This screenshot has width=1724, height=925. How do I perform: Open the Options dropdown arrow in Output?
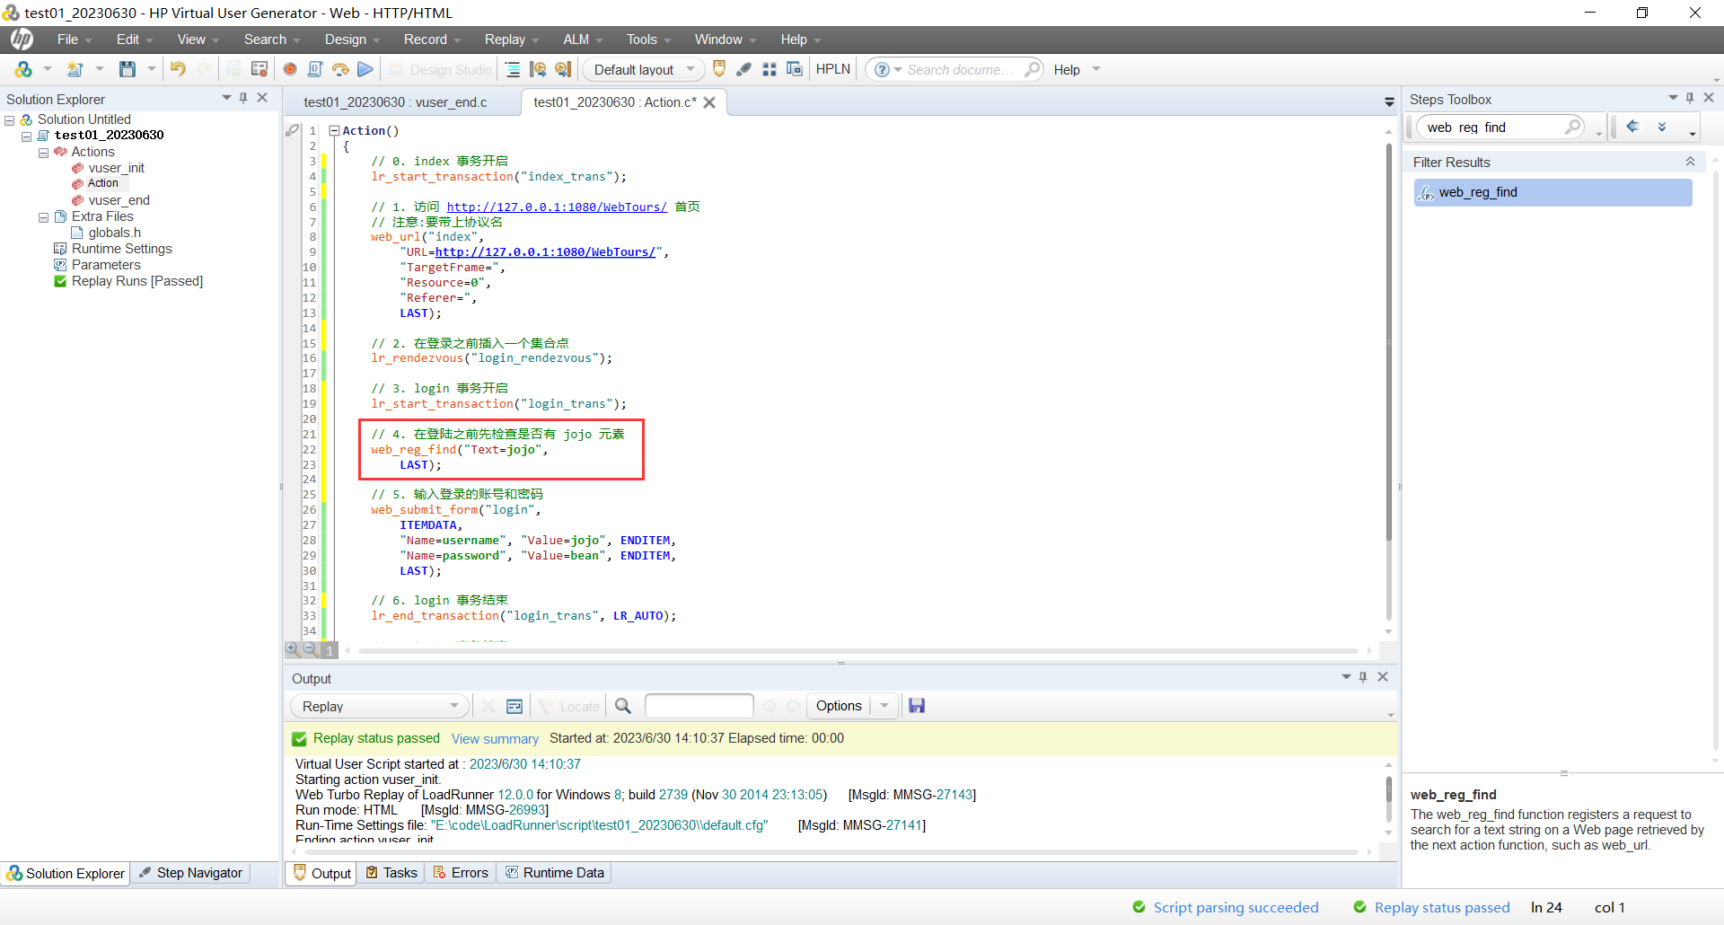coord(884,706)
